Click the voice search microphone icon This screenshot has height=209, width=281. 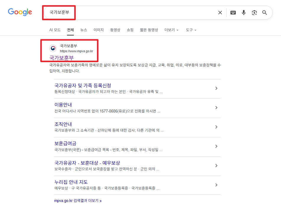[244, 13]
